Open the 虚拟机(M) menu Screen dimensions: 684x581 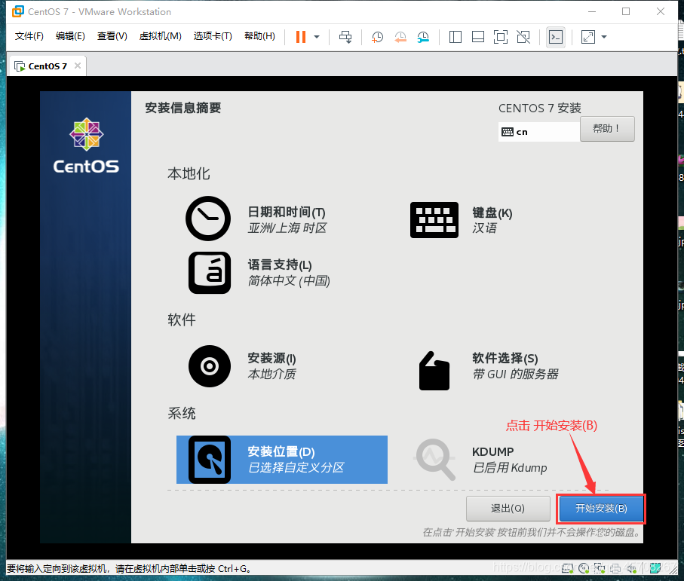pyautogui.click(x=160, y=35)
